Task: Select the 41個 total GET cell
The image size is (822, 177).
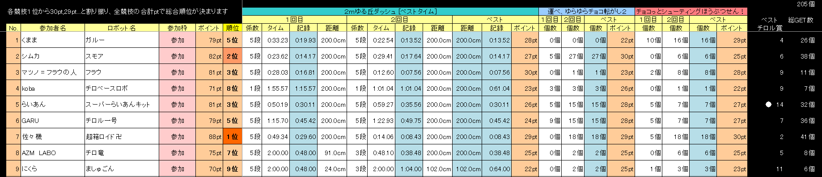Action: point(807,137)
